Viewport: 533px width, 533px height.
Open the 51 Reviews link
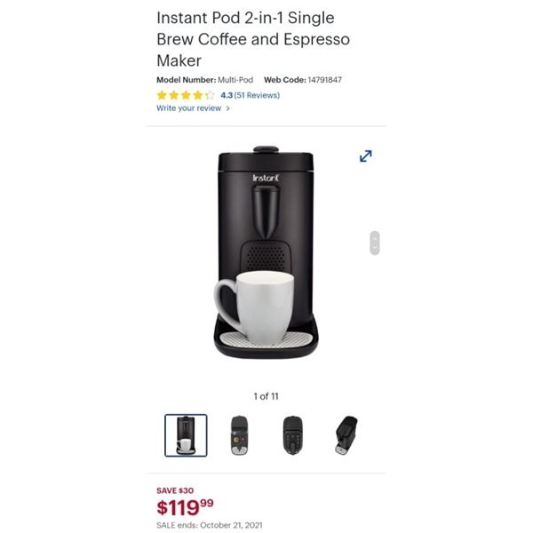[x=257, y=95]
